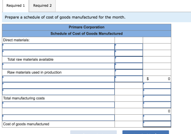Image resolution: width=191 pixels, height=134 pixels.
Task: Open the label dropdown below Total manufacturing costs
Action: (x=58, y=105)
